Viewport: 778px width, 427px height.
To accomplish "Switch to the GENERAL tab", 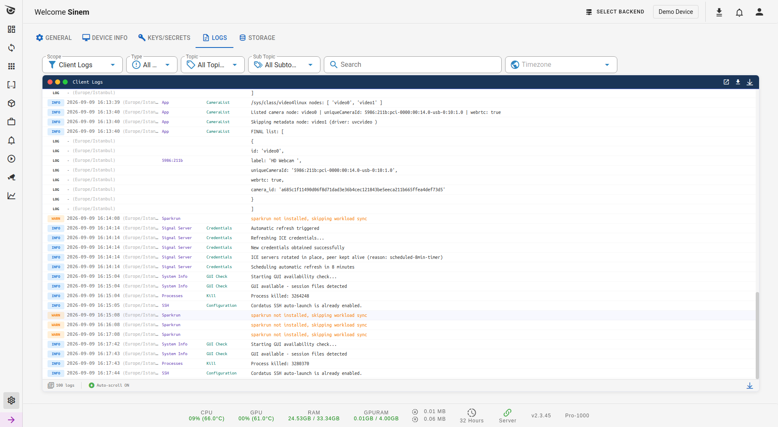I will click(54, 38).
